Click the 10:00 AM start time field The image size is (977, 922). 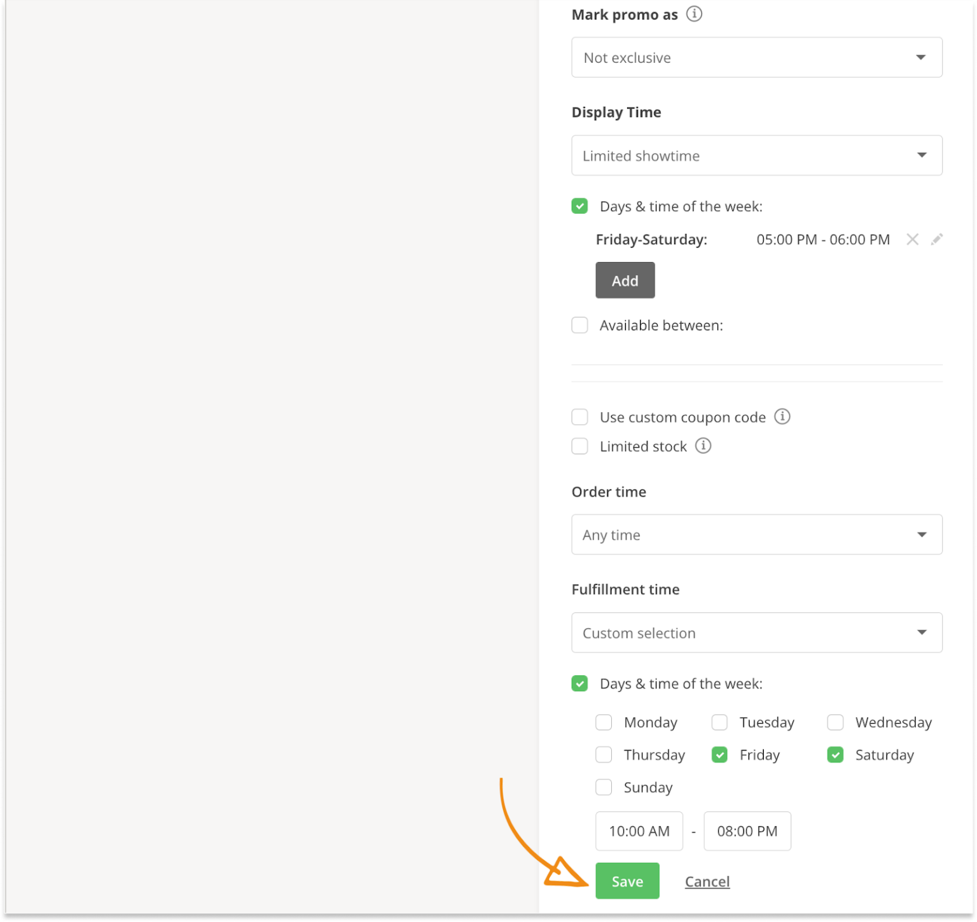click(x=639, y=831)
